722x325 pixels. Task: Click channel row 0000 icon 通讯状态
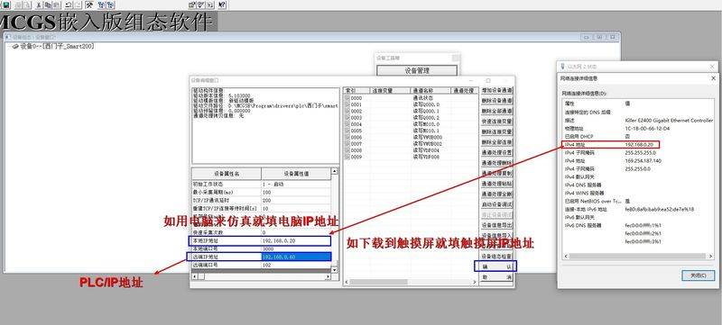(347, 98)
